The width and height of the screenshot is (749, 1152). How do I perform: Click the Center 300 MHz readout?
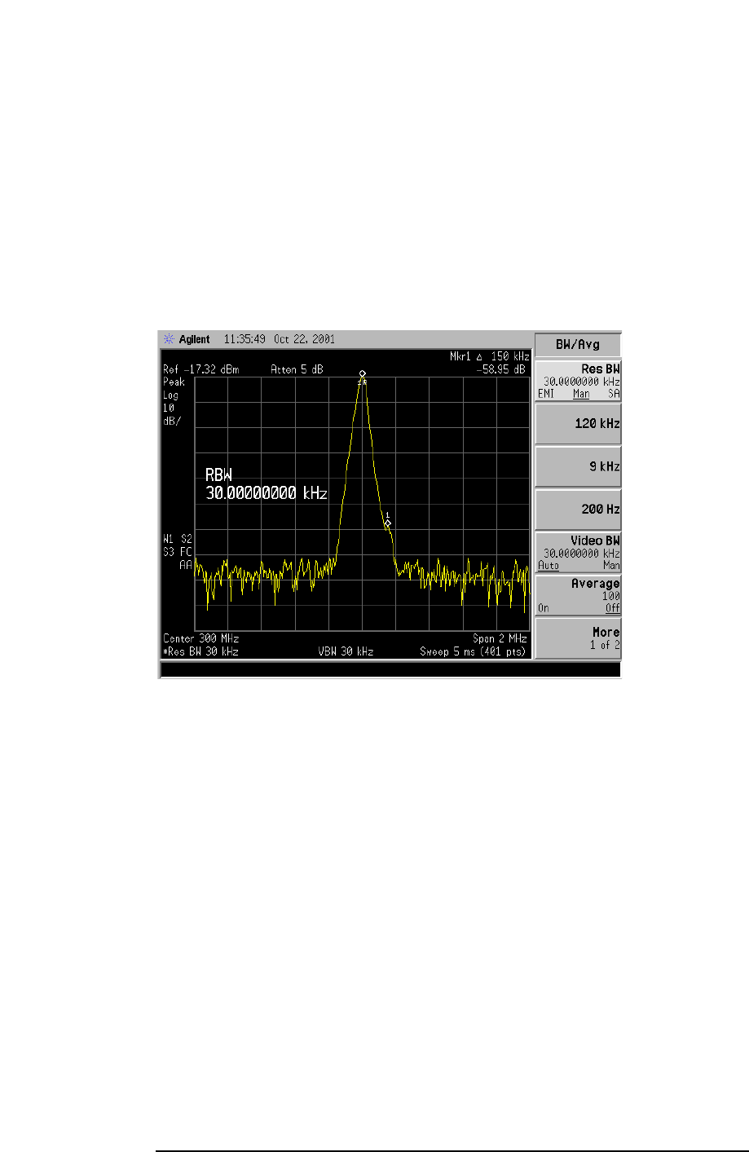tap(201, 638)
